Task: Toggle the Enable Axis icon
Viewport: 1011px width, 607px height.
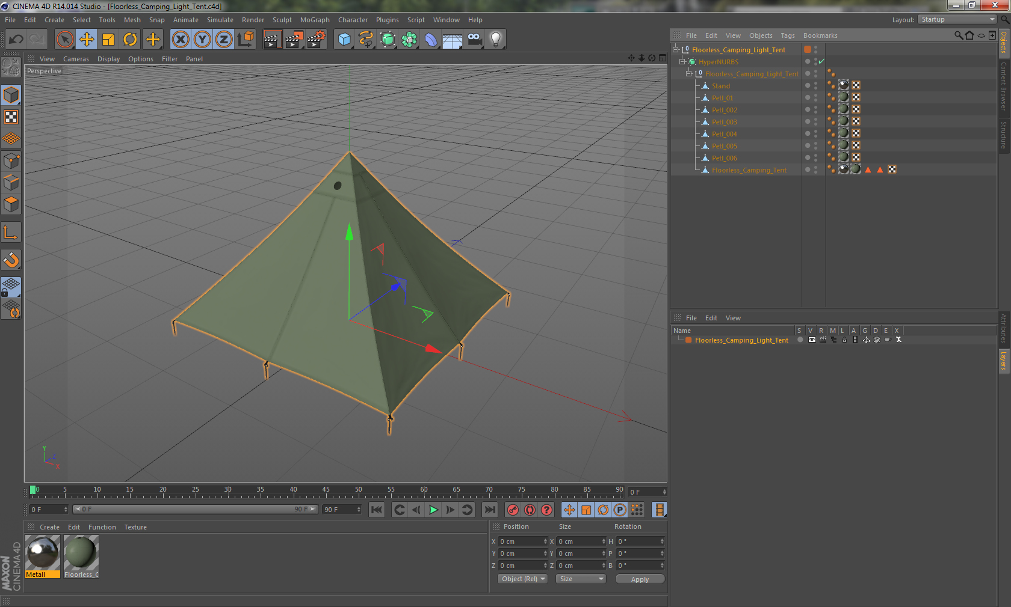Action: click(11, 233)
